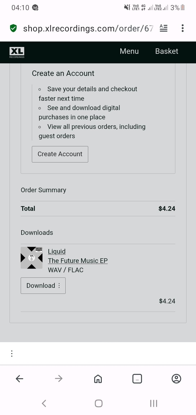Viewport: 196px width, 415px height.
Task: Open the Basket
Action: 167,51
